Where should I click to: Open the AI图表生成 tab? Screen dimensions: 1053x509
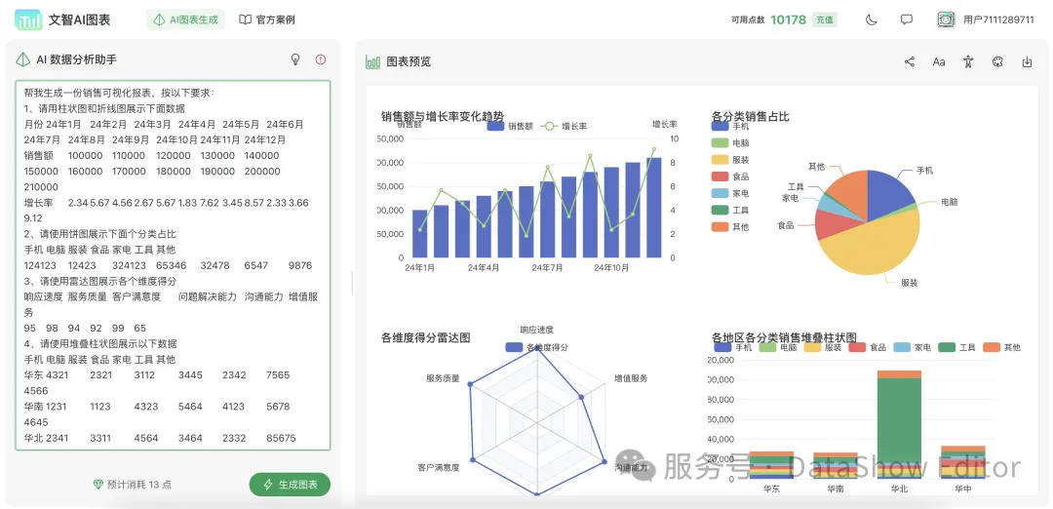pos(186,20)
